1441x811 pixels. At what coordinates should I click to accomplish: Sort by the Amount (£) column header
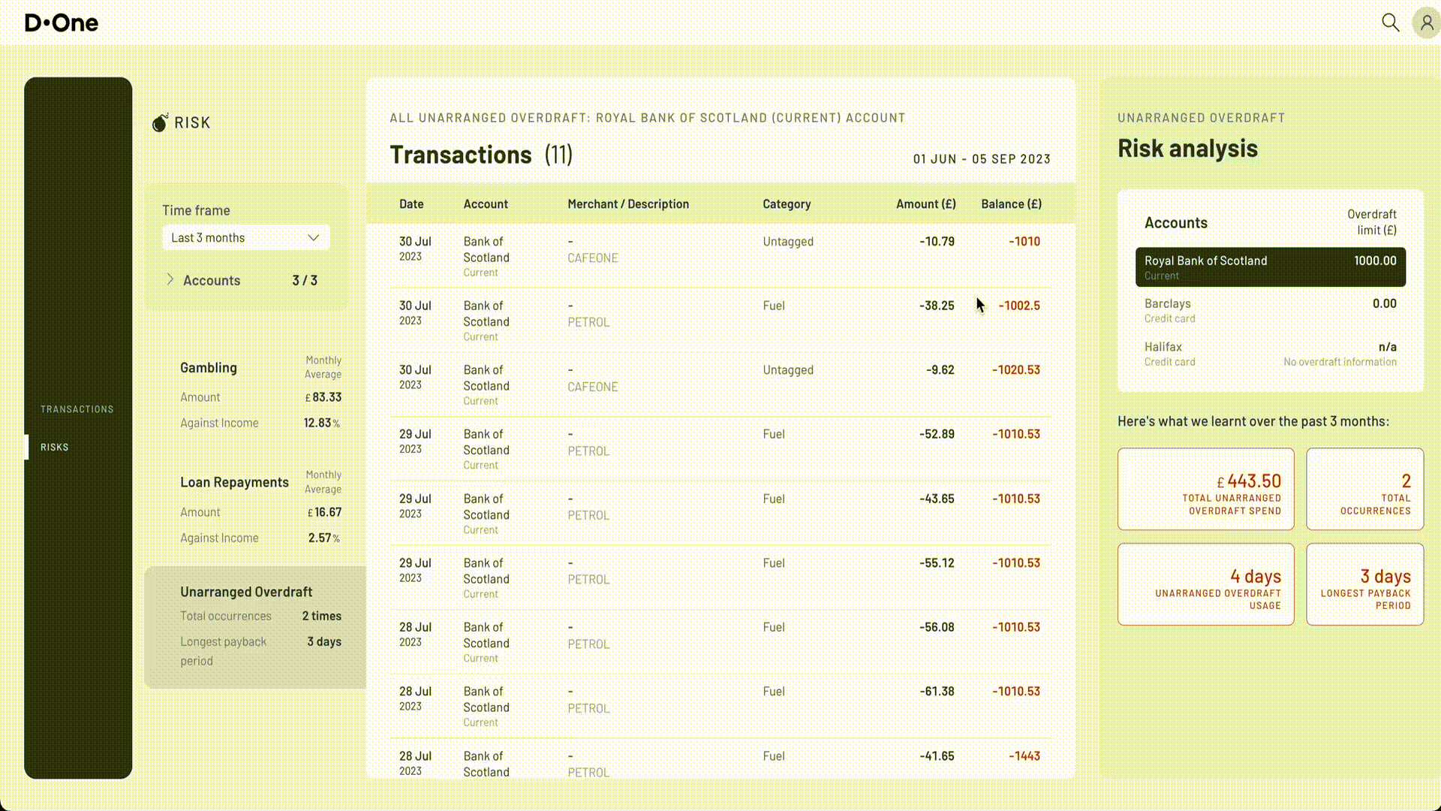(925, 204)
